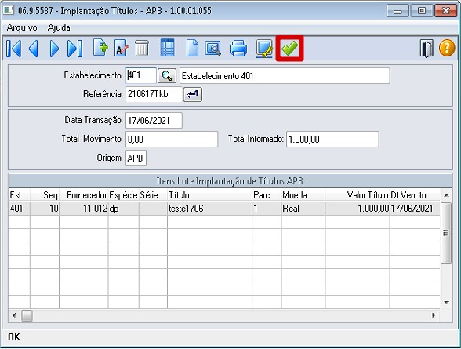Go to next record arrow

(x=54, y=49)
